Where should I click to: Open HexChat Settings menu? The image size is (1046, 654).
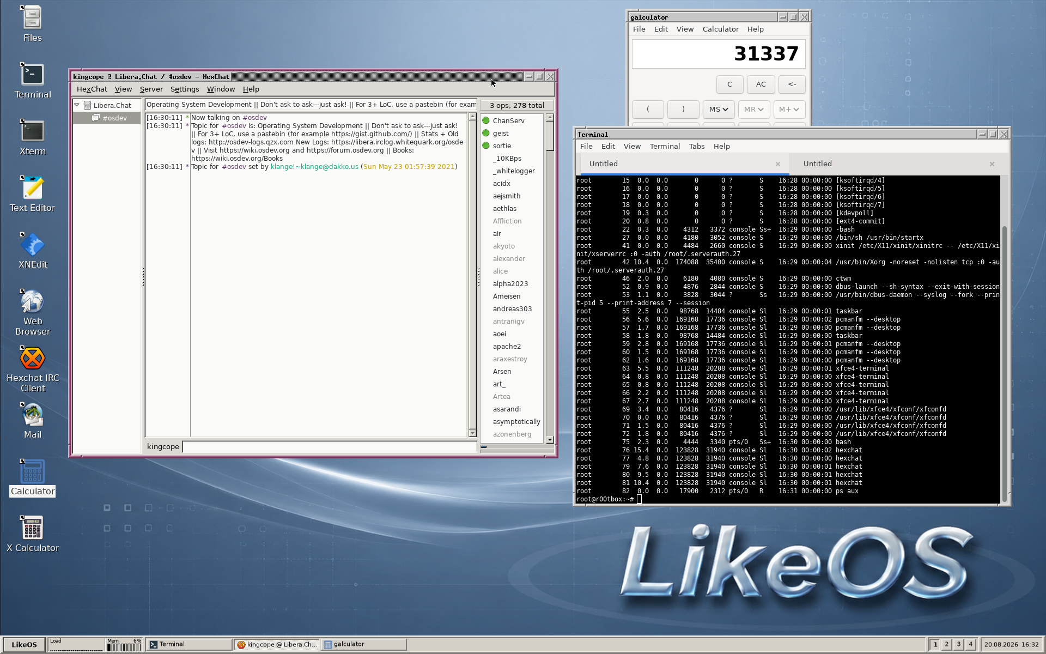[x=185, y=89]
